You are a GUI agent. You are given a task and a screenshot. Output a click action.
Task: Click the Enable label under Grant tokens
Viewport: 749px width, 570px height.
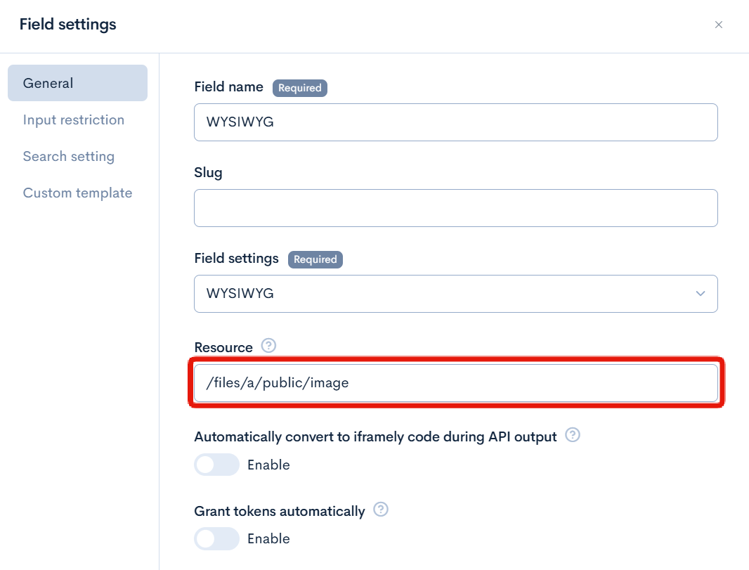268,538
